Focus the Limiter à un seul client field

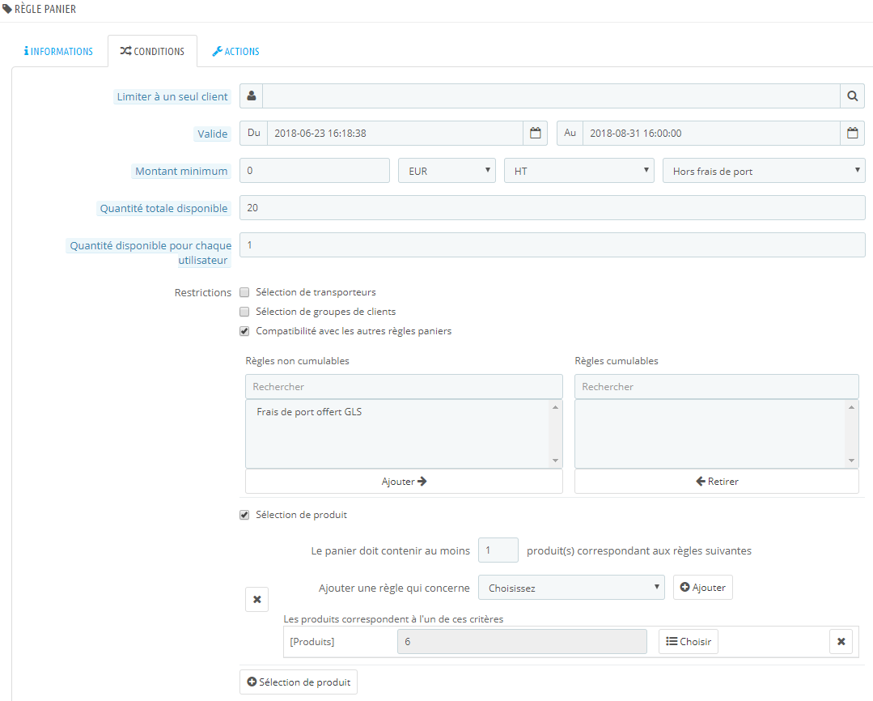coord(551,96)
